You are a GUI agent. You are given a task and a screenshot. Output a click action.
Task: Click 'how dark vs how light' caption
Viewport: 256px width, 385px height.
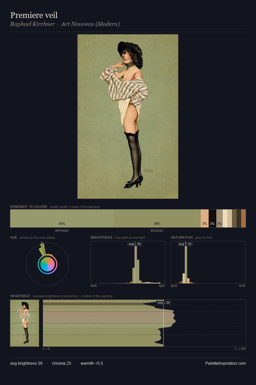tap(130, 238)
